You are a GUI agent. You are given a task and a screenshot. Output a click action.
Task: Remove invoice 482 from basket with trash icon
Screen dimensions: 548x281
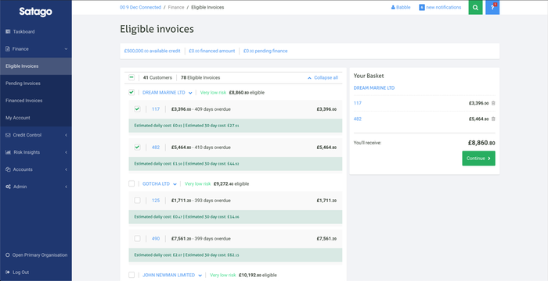click(493, 119)
